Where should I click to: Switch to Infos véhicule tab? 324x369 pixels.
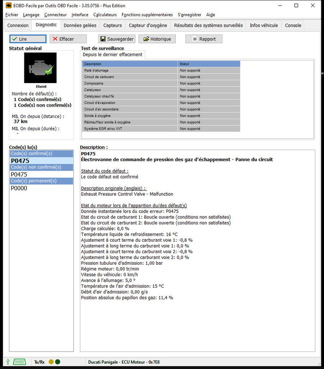pos(264,25)
